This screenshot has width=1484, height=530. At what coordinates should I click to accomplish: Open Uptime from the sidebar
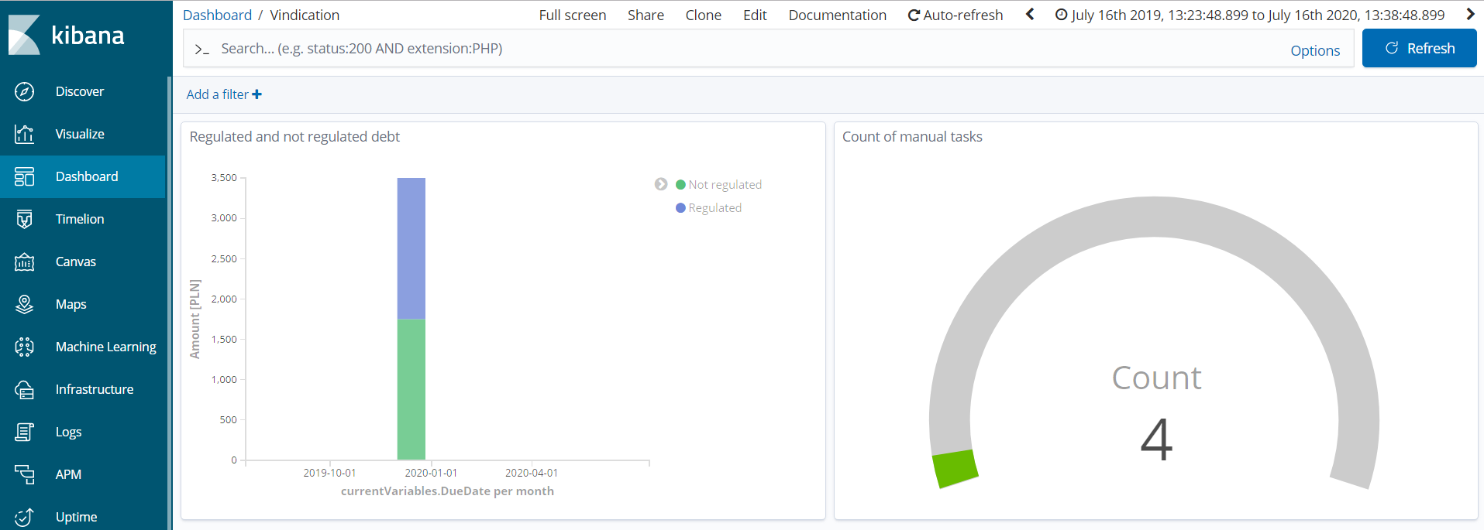pyautogui.click(x=76, y=517)
